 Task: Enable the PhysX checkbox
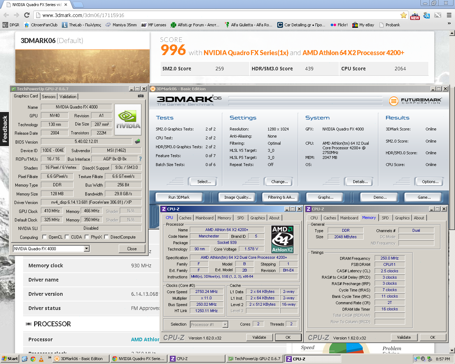pyautogui.click(x=87, y=237)
